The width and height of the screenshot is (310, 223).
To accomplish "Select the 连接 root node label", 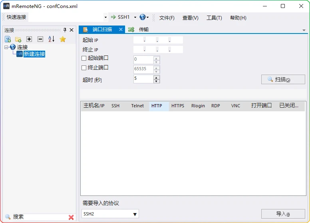I will coord(22,47).
